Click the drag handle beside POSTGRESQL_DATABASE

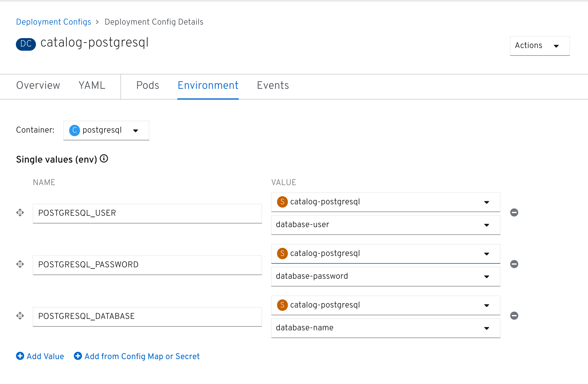coord(20,316)
